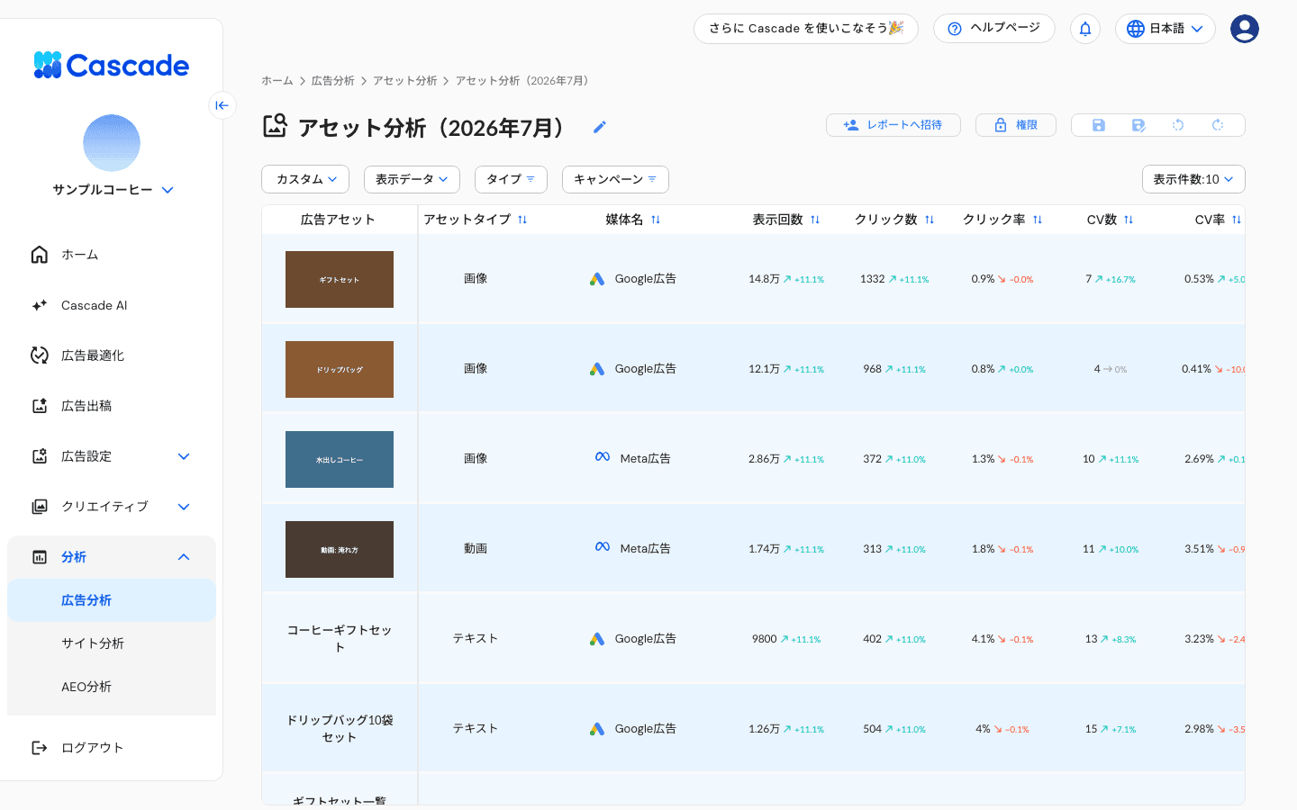Open 広告最適化 in sidebar
This screenshot has height=810, width=1297.
pos(112,355)
